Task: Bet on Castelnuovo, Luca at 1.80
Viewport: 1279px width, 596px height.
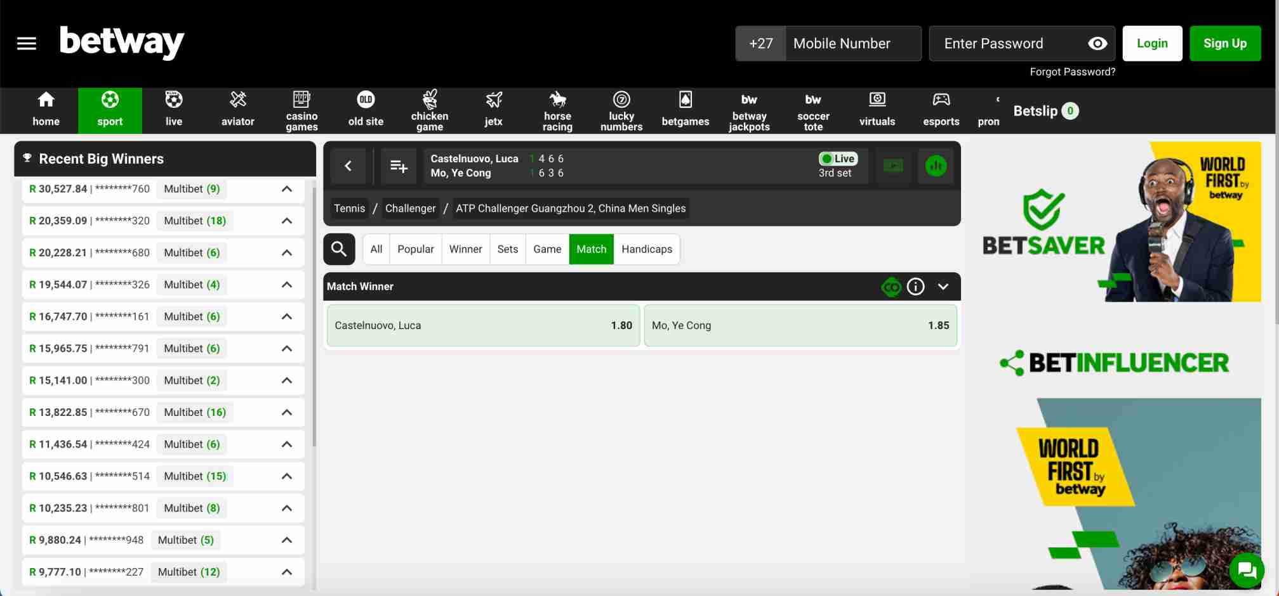Action: click(484, 325)
